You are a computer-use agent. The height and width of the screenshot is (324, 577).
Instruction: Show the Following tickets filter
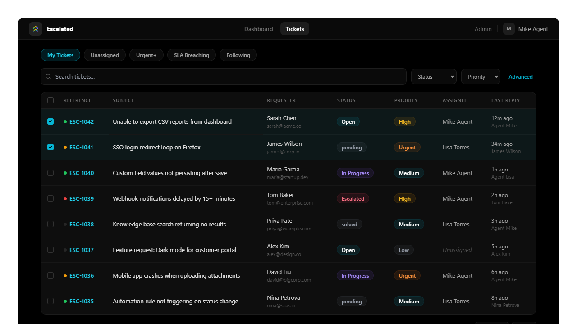pyautogui.click(x=238, y=55)
